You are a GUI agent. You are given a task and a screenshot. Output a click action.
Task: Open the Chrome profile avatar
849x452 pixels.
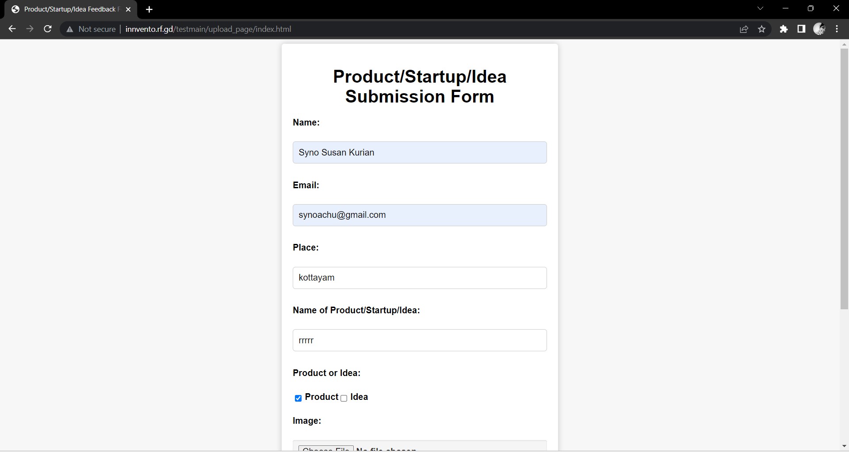click(819, 29)
